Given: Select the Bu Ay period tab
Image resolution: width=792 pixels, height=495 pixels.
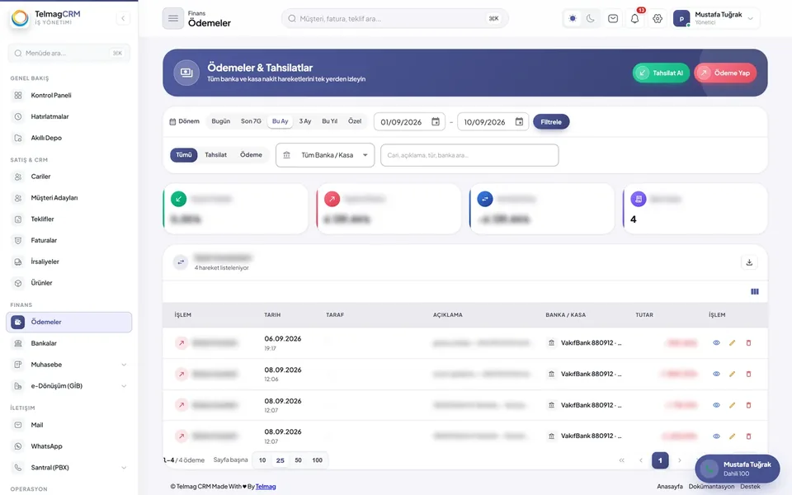Looking at the screenshot, I should [280, 121].
